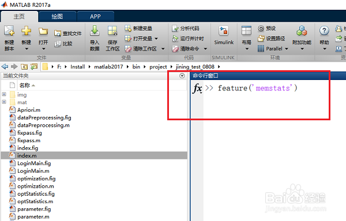Click Set Path (设置路径)
This screenshot has width=346, height=221.
[271, 39]
